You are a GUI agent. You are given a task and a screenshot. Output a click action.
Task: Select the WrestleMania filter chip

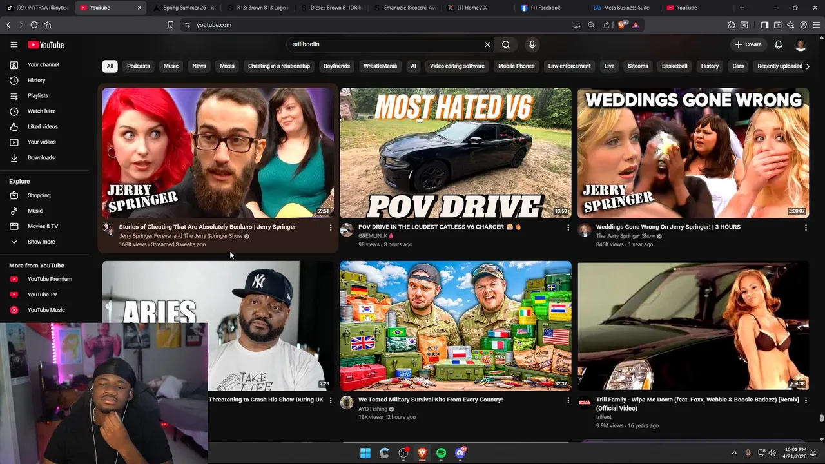tap(380, 66)
